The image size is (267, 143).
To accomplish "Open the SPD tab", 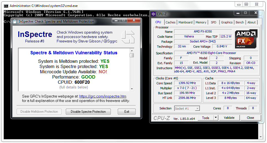I will pos(214,22).
